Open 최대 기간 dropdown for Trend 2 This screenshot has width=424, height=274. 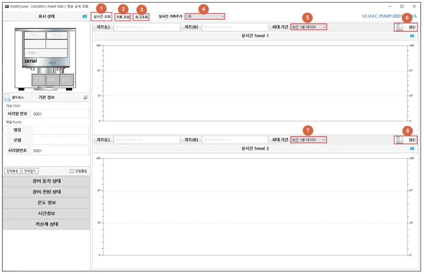click(x=308, y=140)
